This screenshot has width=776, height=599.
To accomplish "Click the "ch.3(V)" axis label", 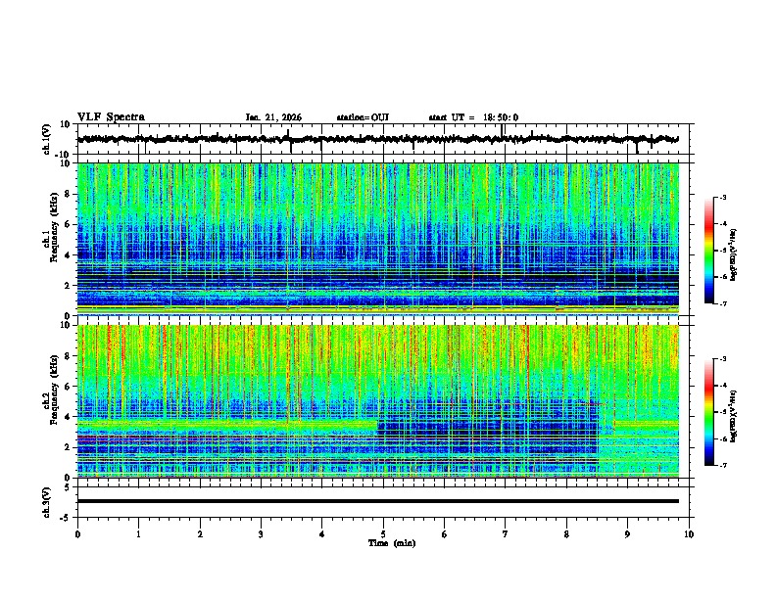I will 47,502.
